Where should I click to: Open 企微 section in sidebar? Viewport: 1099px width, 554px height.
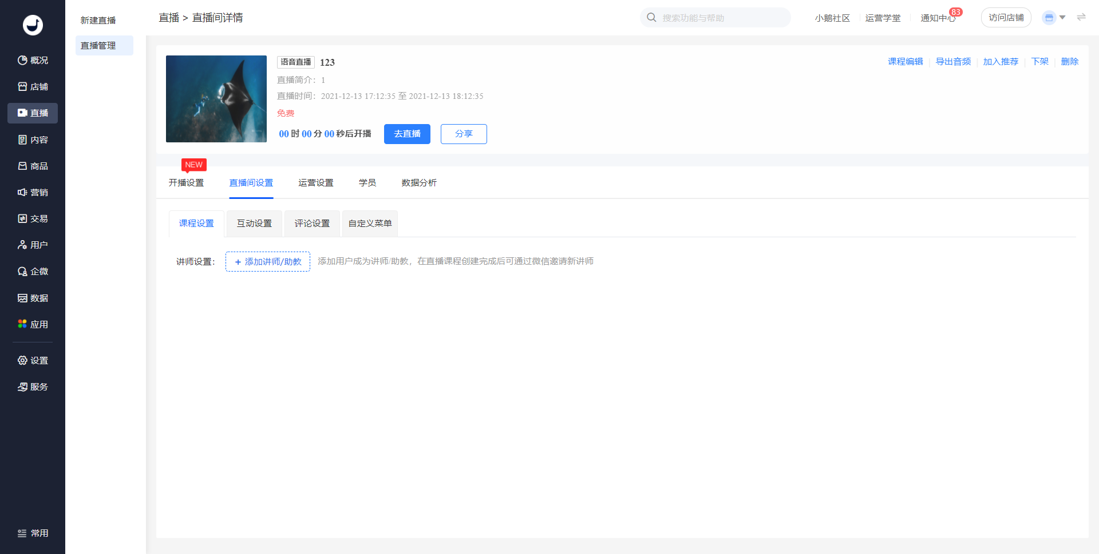coord(33,271)
